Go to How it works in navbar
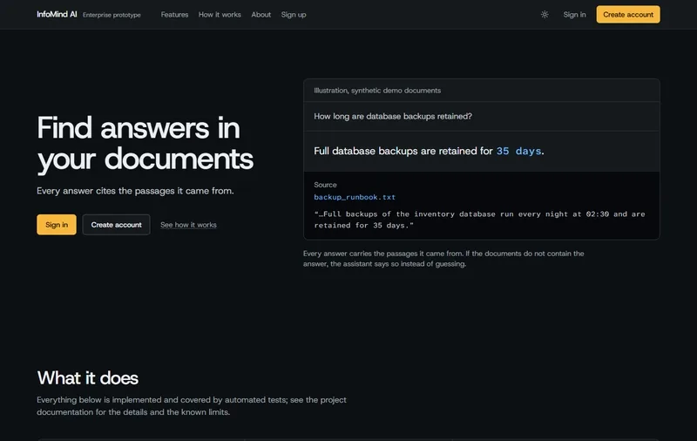The image size is (697, 441). point(220,15)
